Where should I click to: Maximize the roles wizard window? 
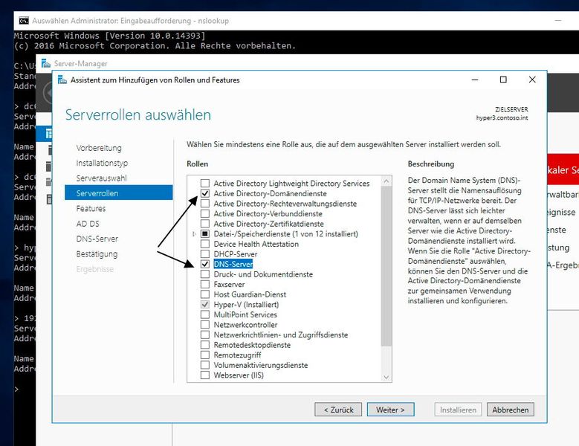coord(503,80)
